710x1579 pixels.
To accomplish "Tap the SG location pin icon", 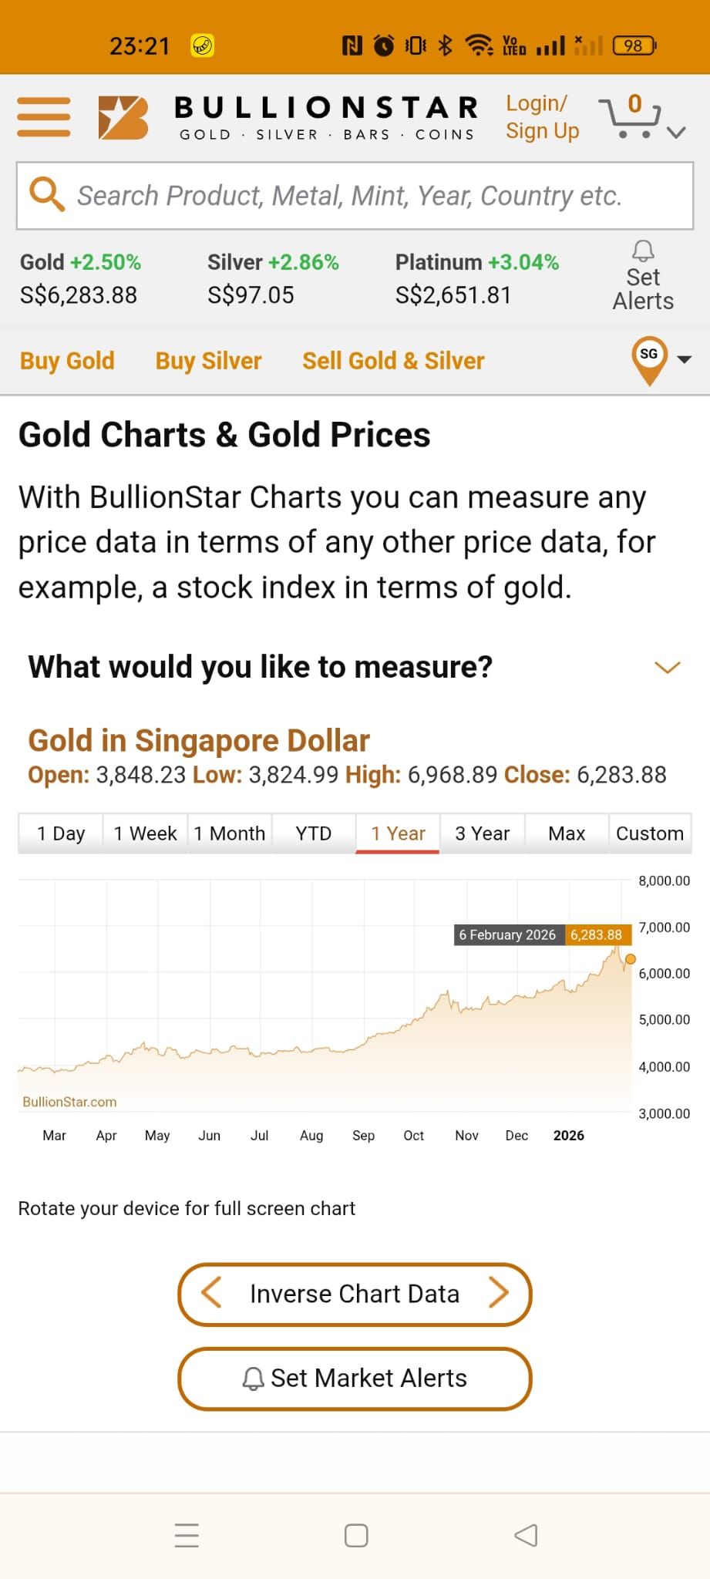I will click(x=649, y=359).
